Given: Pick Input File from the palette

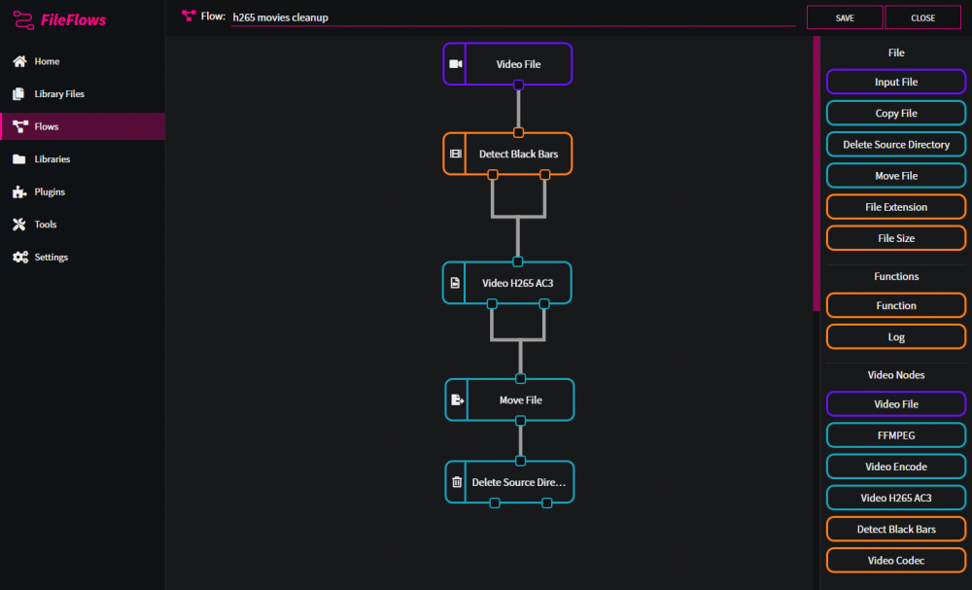Looking at the screenshot, I should pyautogui.click(x=896, y=82).
